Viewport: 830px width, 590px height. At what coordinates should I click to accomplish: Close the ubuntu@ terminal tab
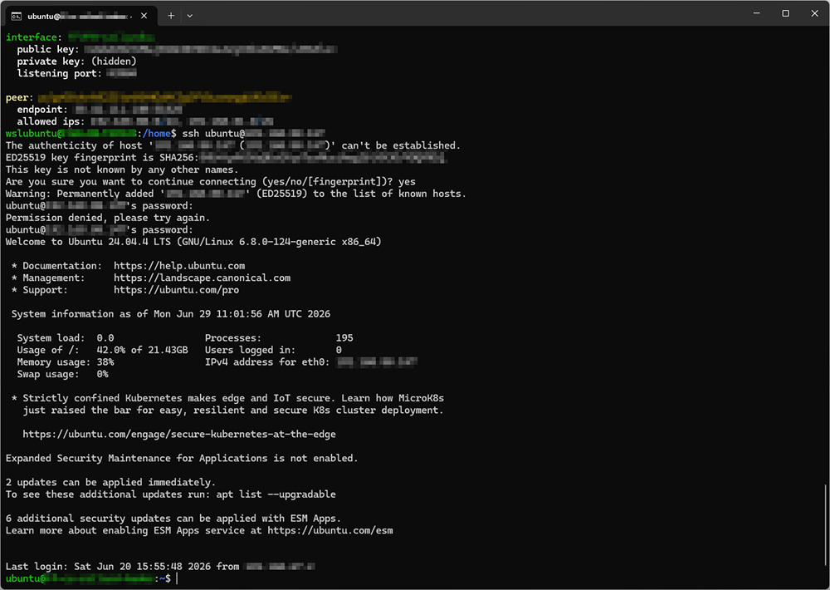144,16
